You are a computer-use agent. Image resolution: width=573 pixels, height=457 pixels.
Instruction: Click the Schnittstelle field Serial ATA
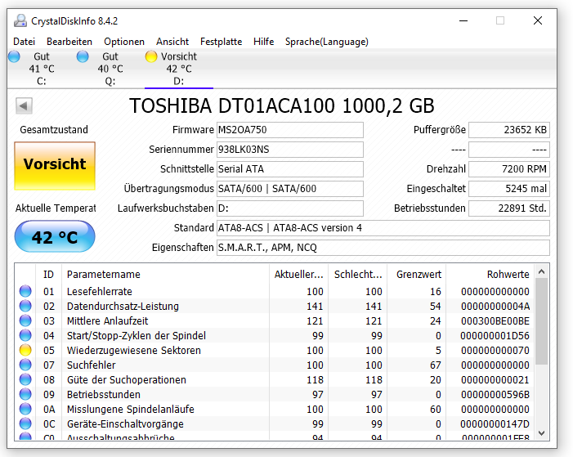pos(290,169)
